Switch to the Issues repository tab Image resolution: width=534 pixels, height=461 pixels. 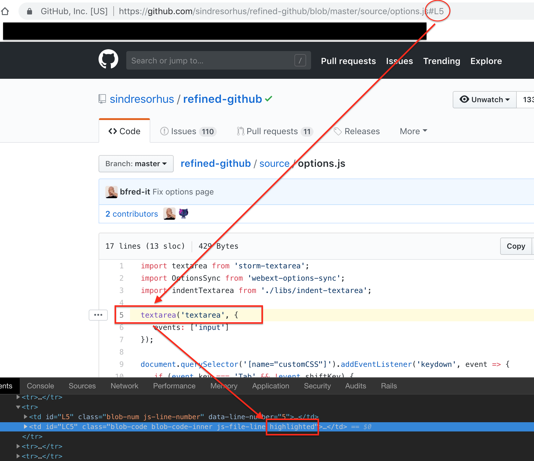188,131
